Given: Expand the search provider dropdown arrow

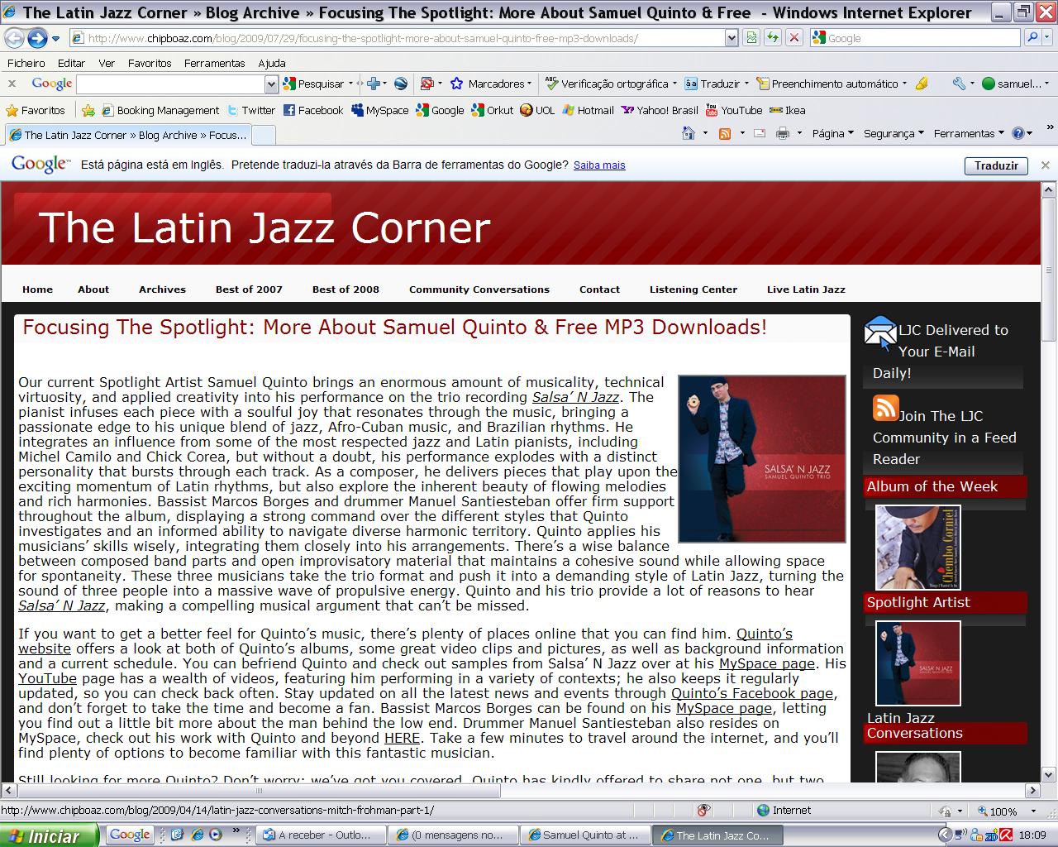Looking at the screenshot, I should point(1048,38).
